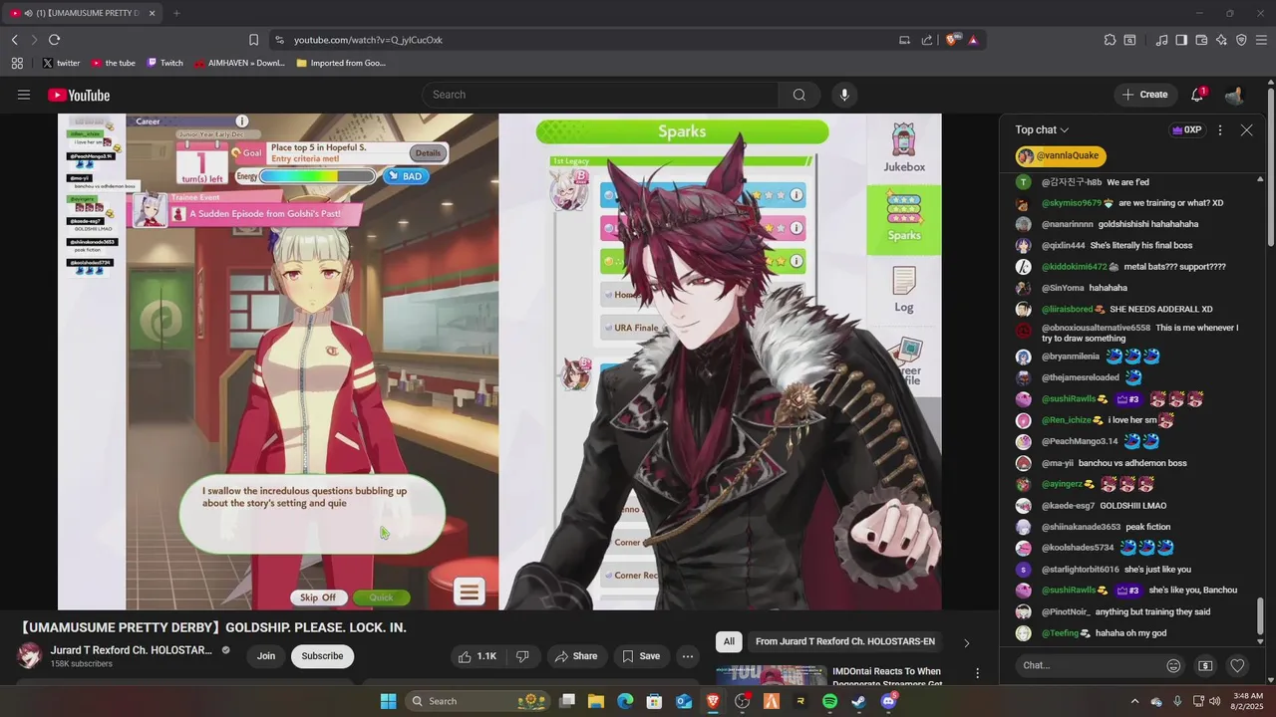Open YouTube notifications bell
1276x717 pixels.
(x=1197, y=95)
